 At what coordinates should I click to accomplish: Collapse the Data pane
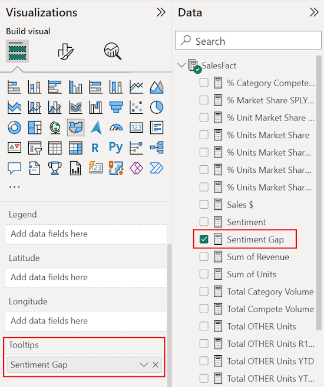click(x=314, y=12)
